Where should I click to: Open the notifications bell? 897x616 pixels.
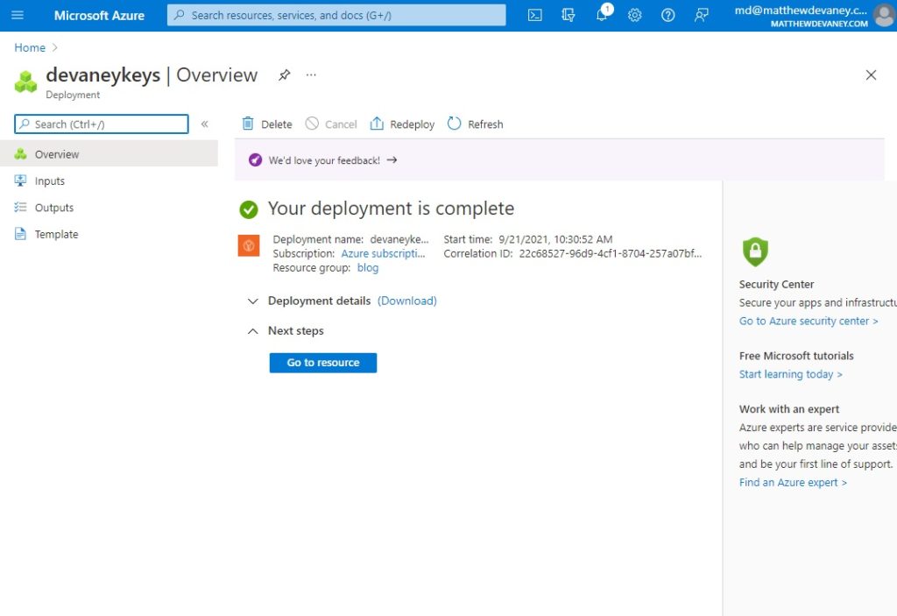(x=602, y=16)
